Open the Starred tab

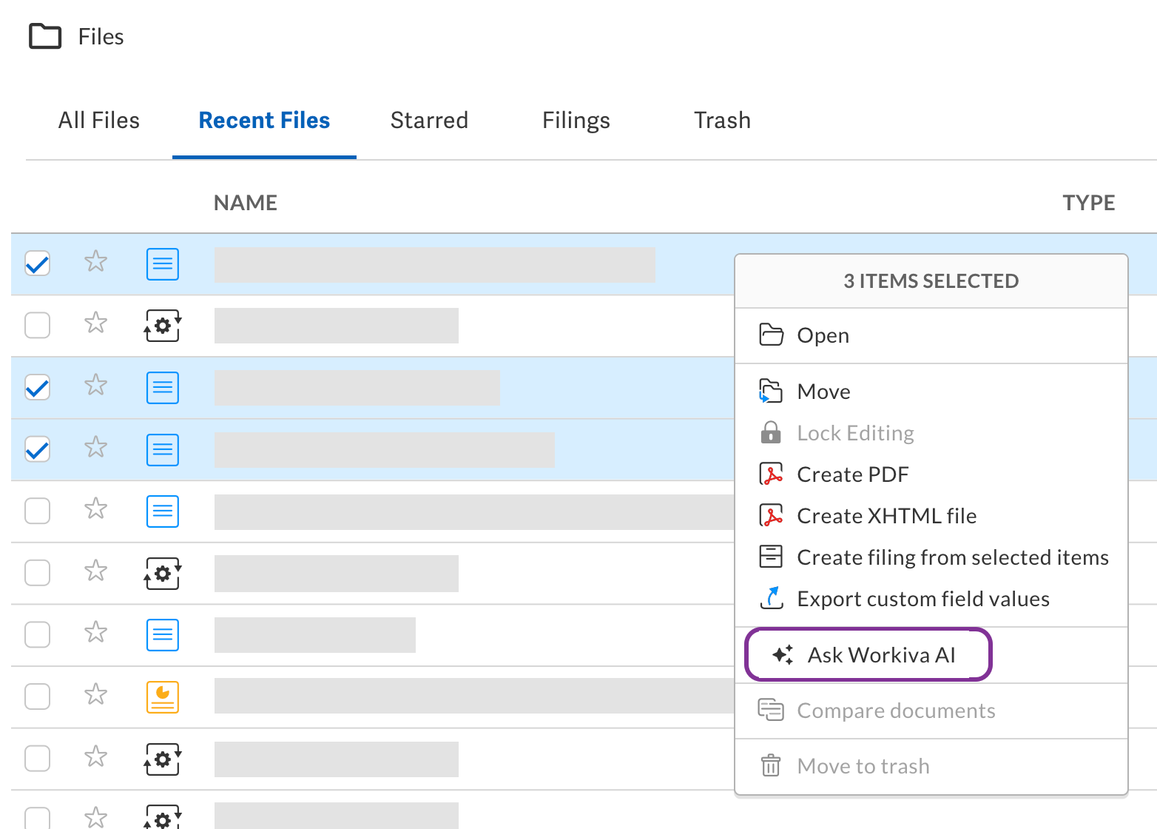(x=429, y=121)
